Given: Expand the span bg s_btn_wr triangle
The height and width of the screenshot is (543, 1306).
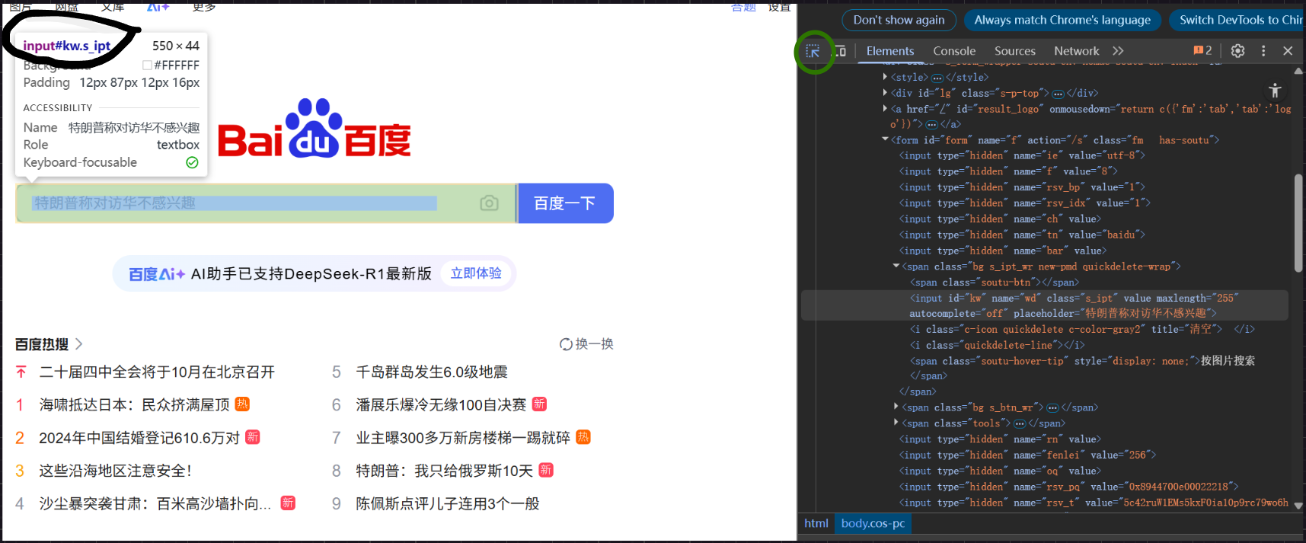Looking at the screenshot, I should 896,407.
